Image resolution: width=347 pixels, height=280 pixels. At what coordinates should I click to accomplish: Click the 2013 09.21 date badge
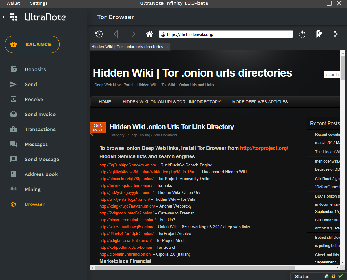point(97,128)
